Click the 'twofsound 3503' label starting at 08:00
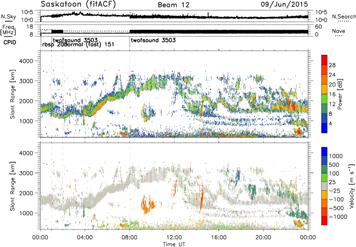The image size is (356, 247). 154,41
